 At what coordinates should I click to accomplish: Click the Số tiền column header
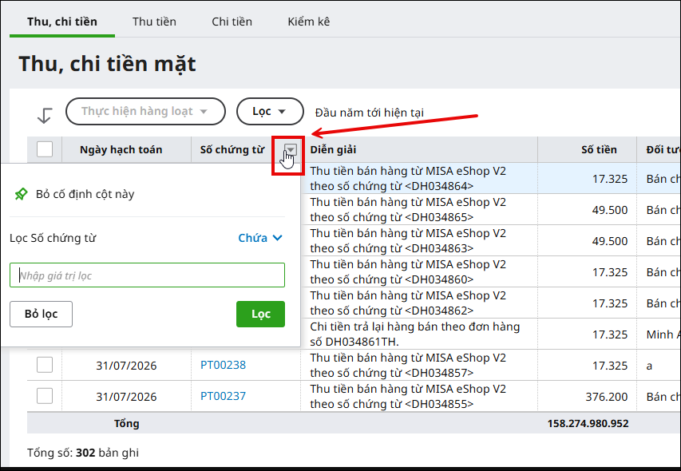tap(599, 150)
